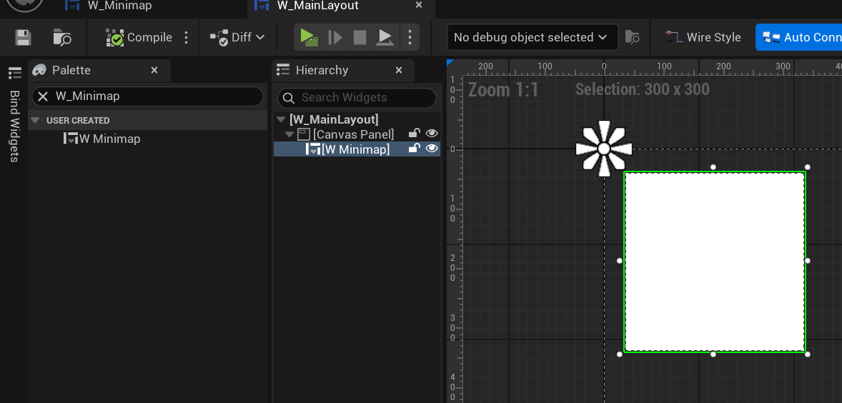Close the W_MainLayout tab
The width and height of the screenshot is (842, 403).
pyautogui.click(x=419, y=6)
